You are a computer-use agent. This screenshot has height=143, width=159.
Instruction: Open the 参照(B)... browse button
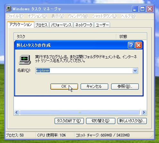[x=125, y=86]
